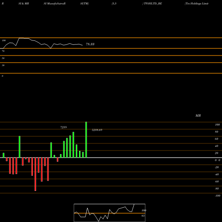Click the MR axis label -100

(x=218, y=196)
